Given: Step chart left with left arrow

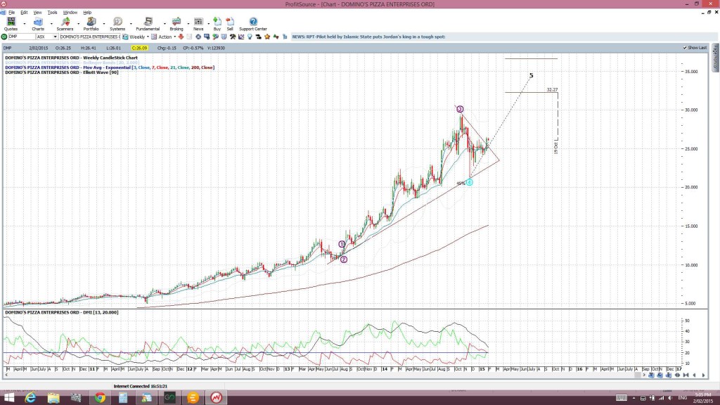Looking at the screenshot, I should (694, 375).
